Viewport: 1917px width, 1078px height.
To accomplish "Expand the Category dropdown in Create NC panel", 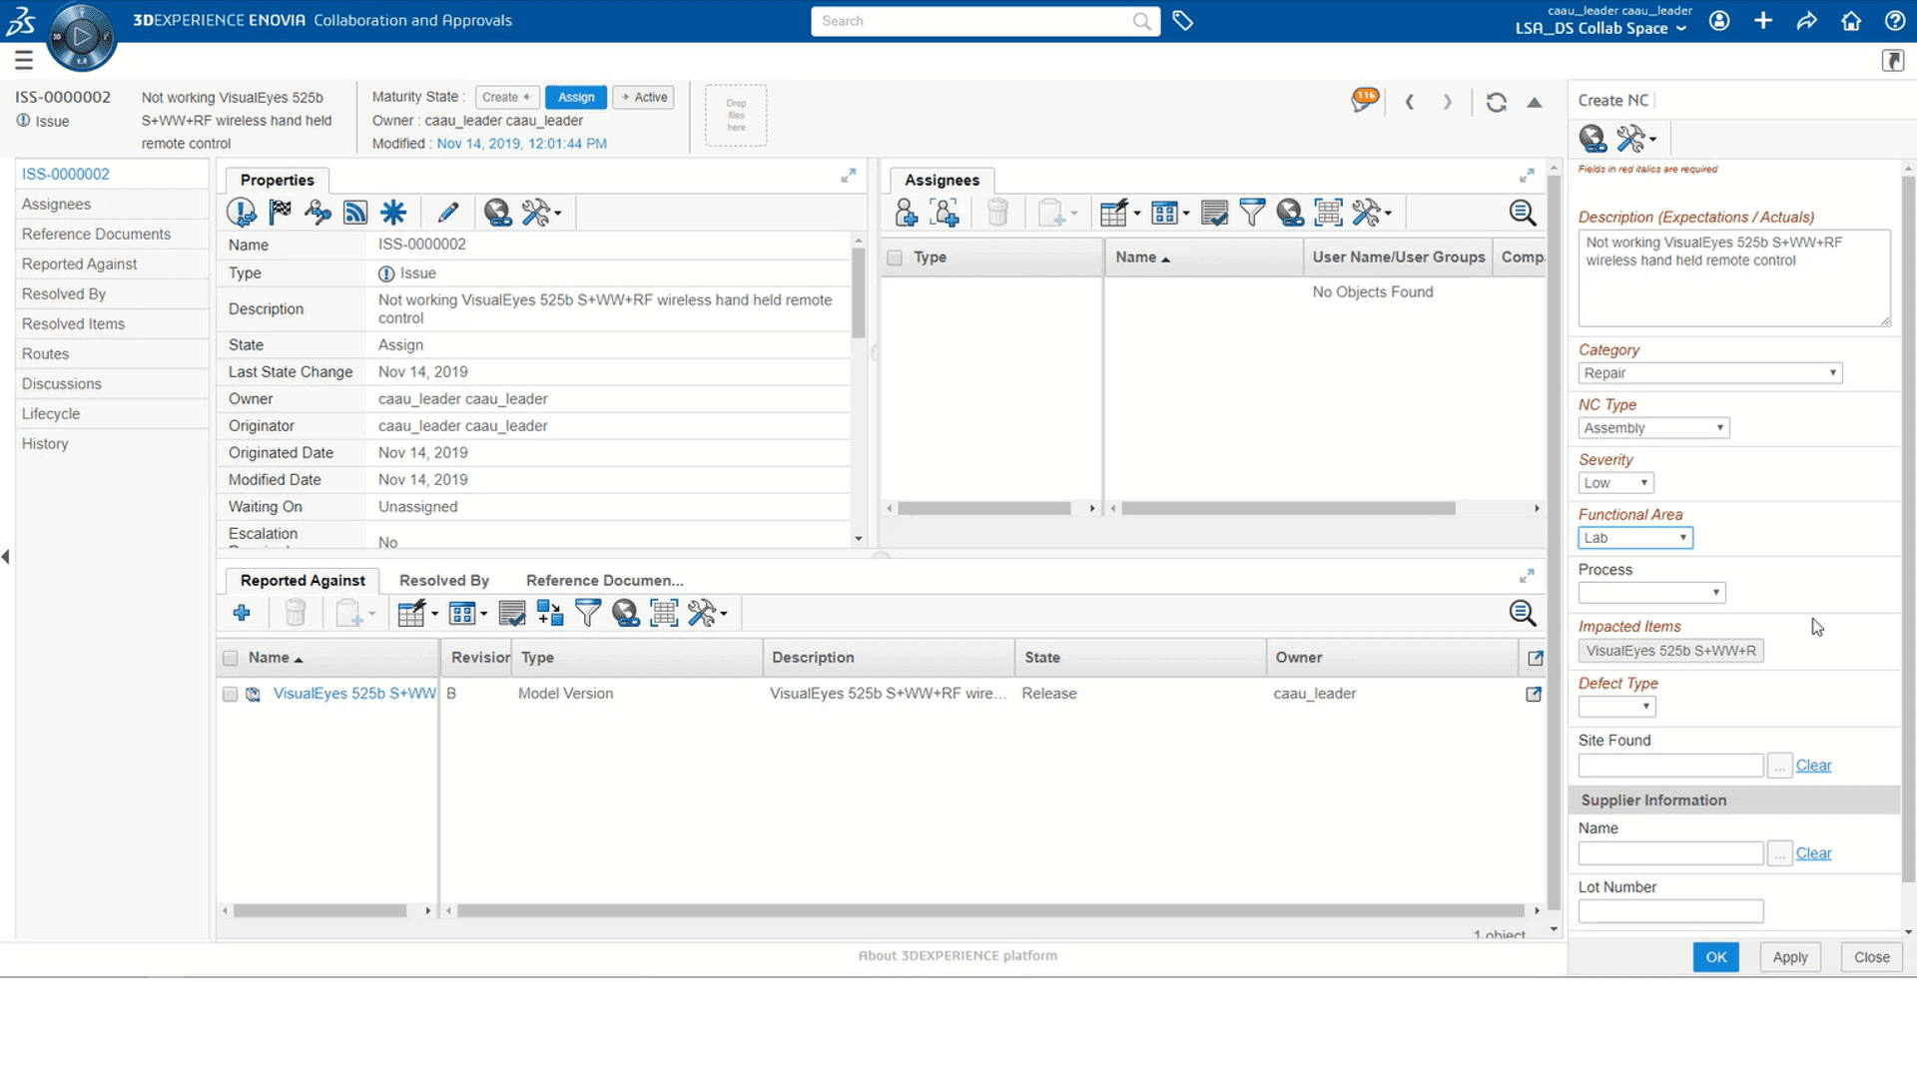I will (1831, 372).
